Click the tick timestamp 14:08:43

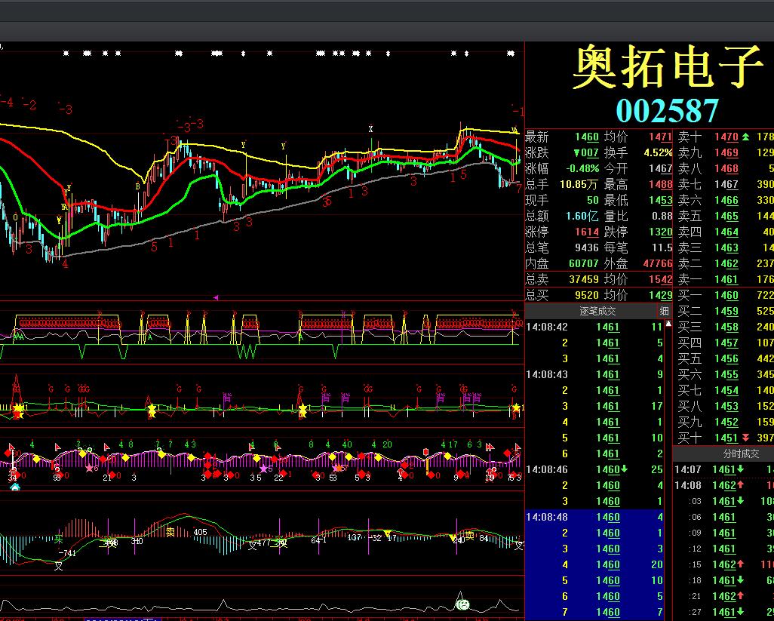[547, 374]
